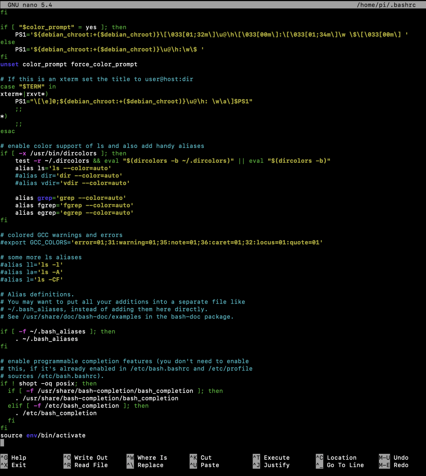The width and height of the screenshot is (426, 476).
Task: Click the 'test -r ~/.dircolors' line
Action: click(173, 160)
